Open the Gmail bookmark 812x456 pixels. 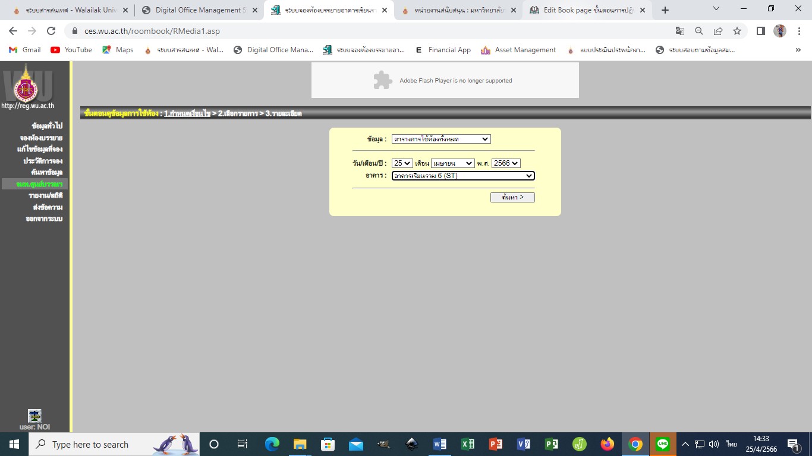click(x=24, y=50)
